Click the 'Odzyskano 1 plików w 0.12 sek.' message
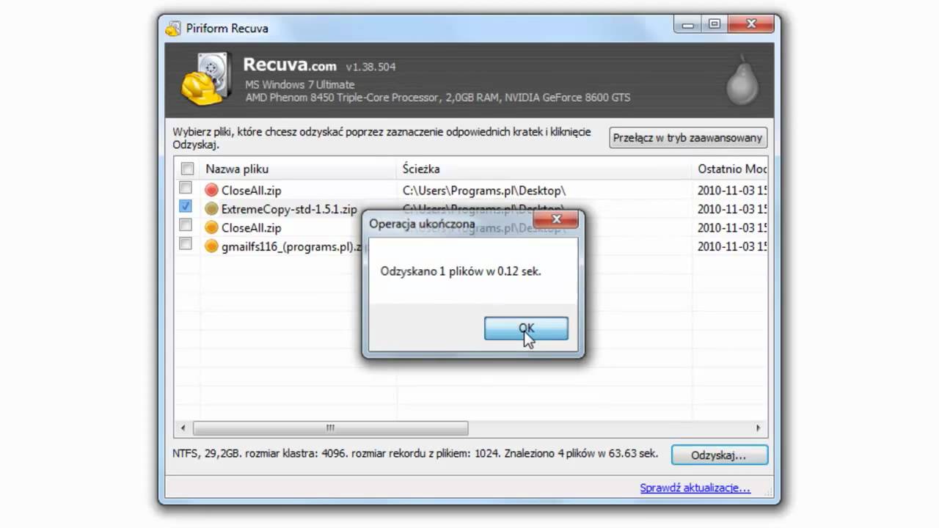The image size is (939, 528). (x=461, y=271)
